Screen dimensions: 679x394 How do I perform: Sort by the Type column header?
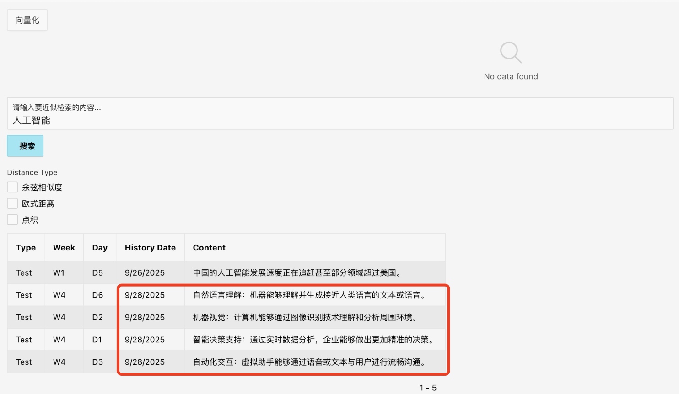click(26, 248)
